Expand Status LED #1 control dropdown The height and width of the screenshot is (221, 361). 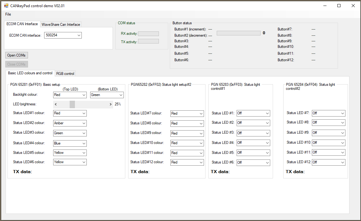click(x=253, y=113)
